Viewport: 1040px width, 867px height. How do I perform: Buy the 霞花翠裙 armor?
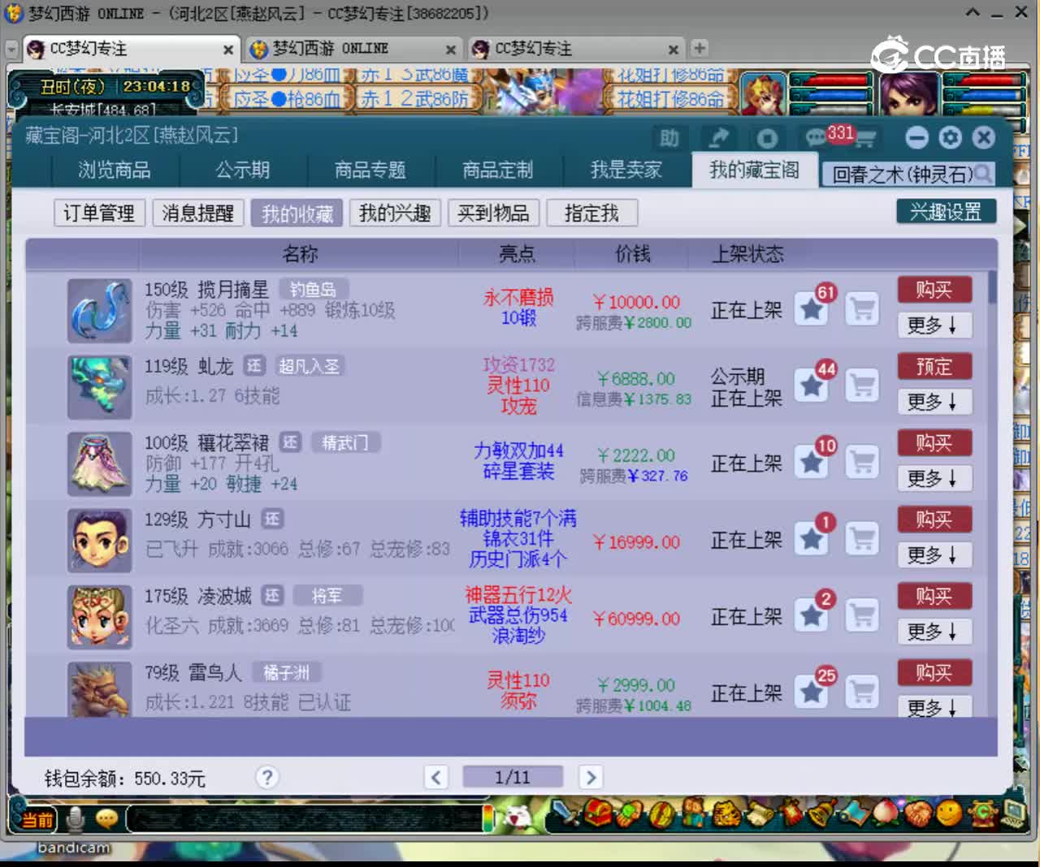pos(934,443)
